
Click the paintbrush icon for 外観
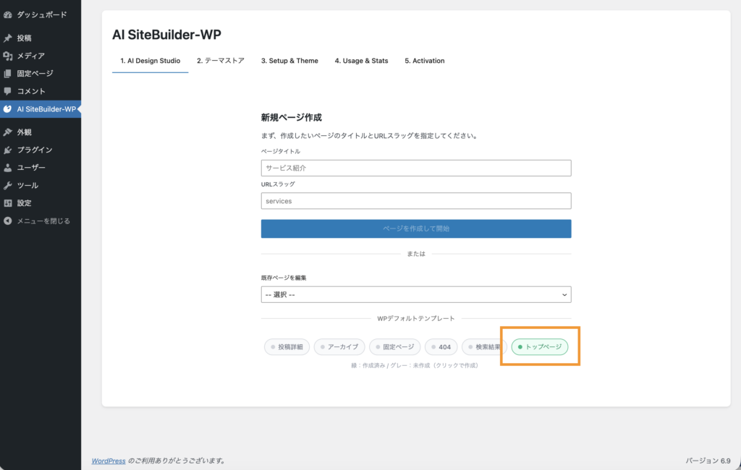point(7,132)
